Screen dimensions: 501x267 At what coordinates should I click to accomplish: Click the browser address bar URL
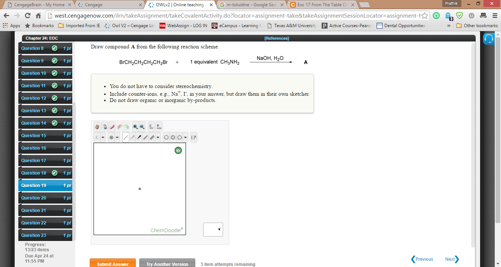pyautogui.click(x=237, y=16)
